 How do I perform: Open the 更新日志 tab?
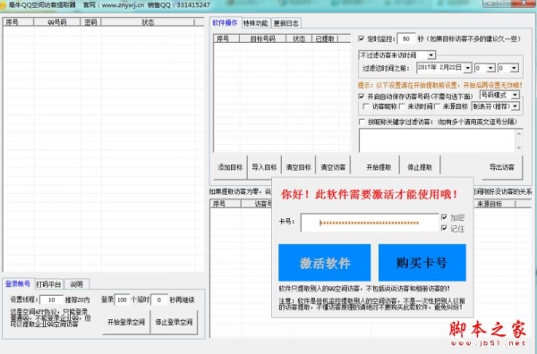coord(286,23)
